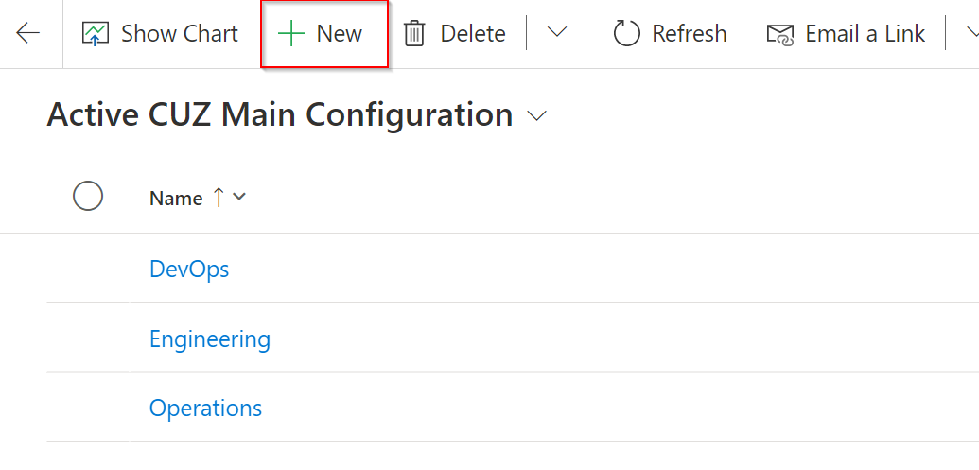979x470 pixels.
Task: Click the Refresh circular arrow icon
Action: [626, 34]
